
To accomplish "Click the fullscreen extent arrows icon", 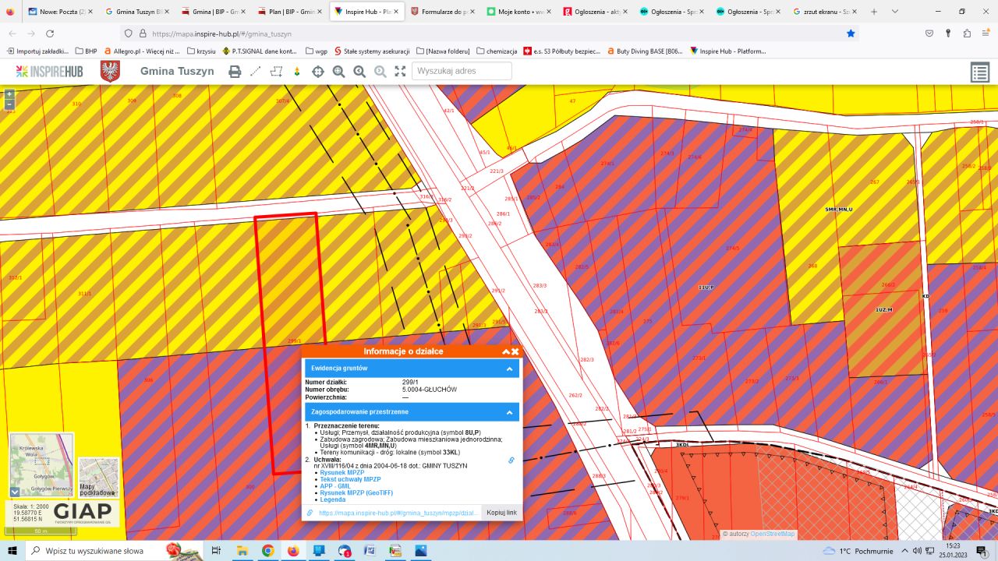I will (400, 72).
